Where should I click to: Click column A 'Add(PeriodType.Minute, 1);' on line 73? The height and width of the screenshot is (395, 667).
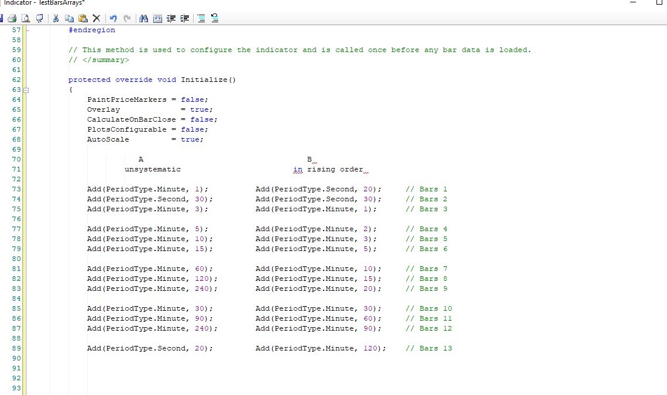click(x=147, y=189)
